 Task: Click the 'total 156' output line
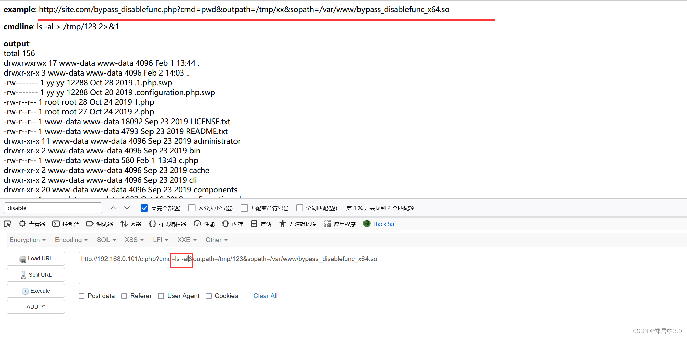pyautogui.click(x=19, y=53)
